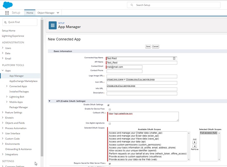Open App Manager in sidebar
The height and width of the screenshot is (167, 227).
pos(16,76)
